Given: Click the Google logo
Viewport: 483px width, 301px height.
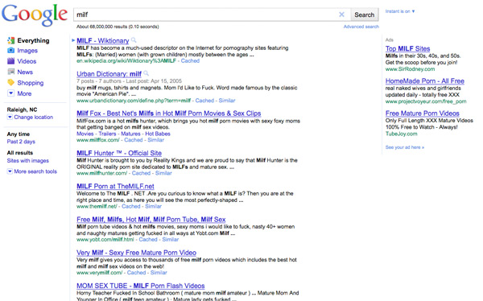Looking at the screenshot, I should click(35, 14).
